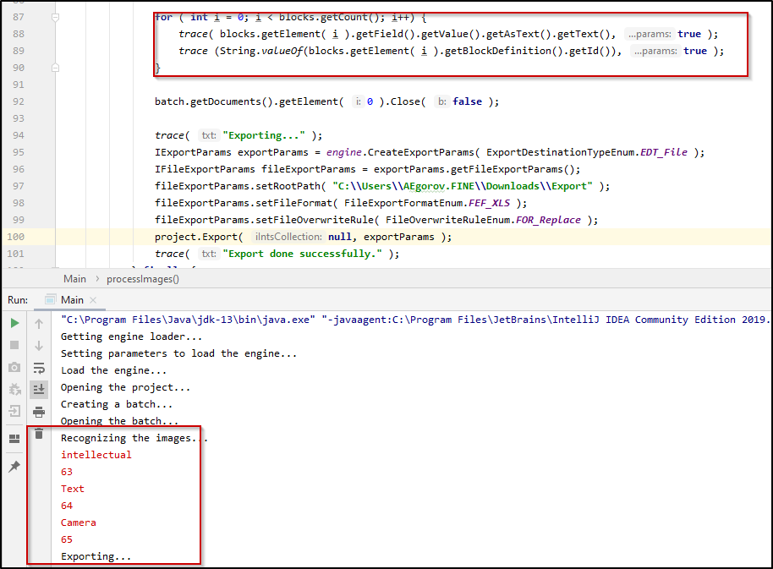Image resolution: width=773 pixels, height=569 pixels.
Task: Click the Restore Layout icon
Action: coord(14,439)
